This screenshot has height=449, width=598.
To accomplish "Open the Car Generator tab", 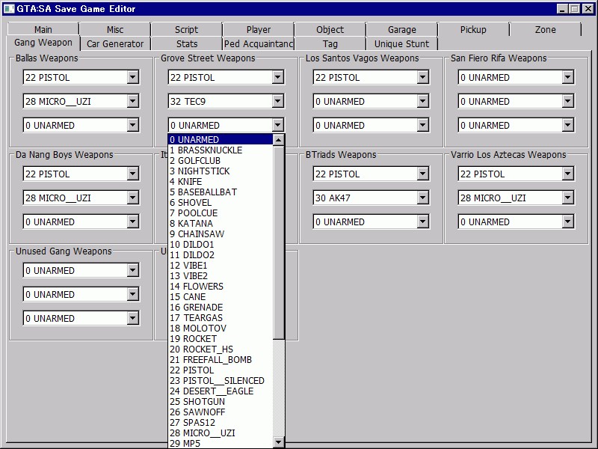I will pyautogui.click(x=115, y=43).
